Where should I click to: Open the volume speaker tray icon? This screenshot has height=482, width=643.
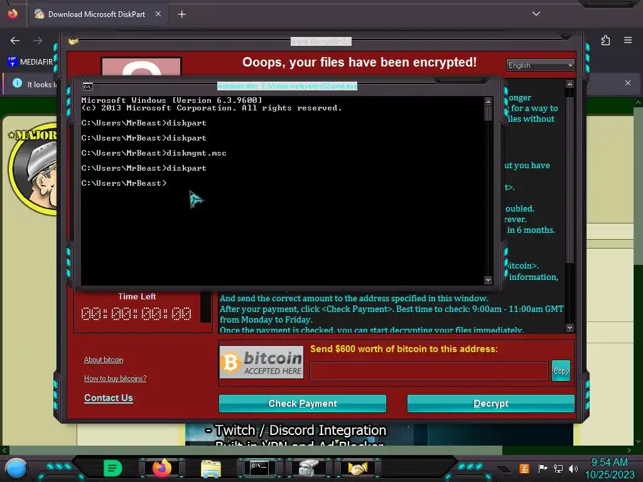(573, 468)
